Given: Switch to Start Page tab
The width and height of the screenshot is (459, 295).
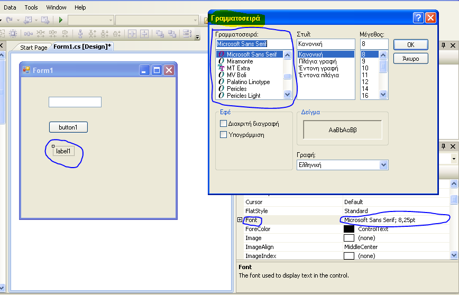Looking at the screenshot, I should (x=33, y=48).
